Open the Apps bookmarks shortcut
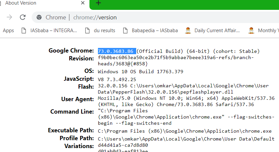The width and height of the screenshot is (279, 152). [8, 31]
